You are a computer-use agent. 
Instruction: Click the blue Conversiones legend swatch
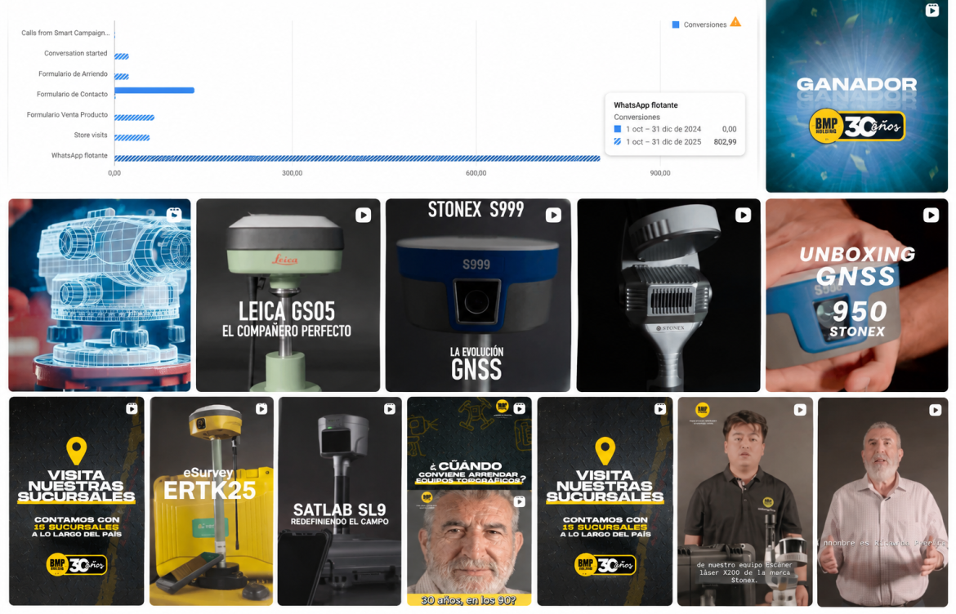tap(676, 25)
